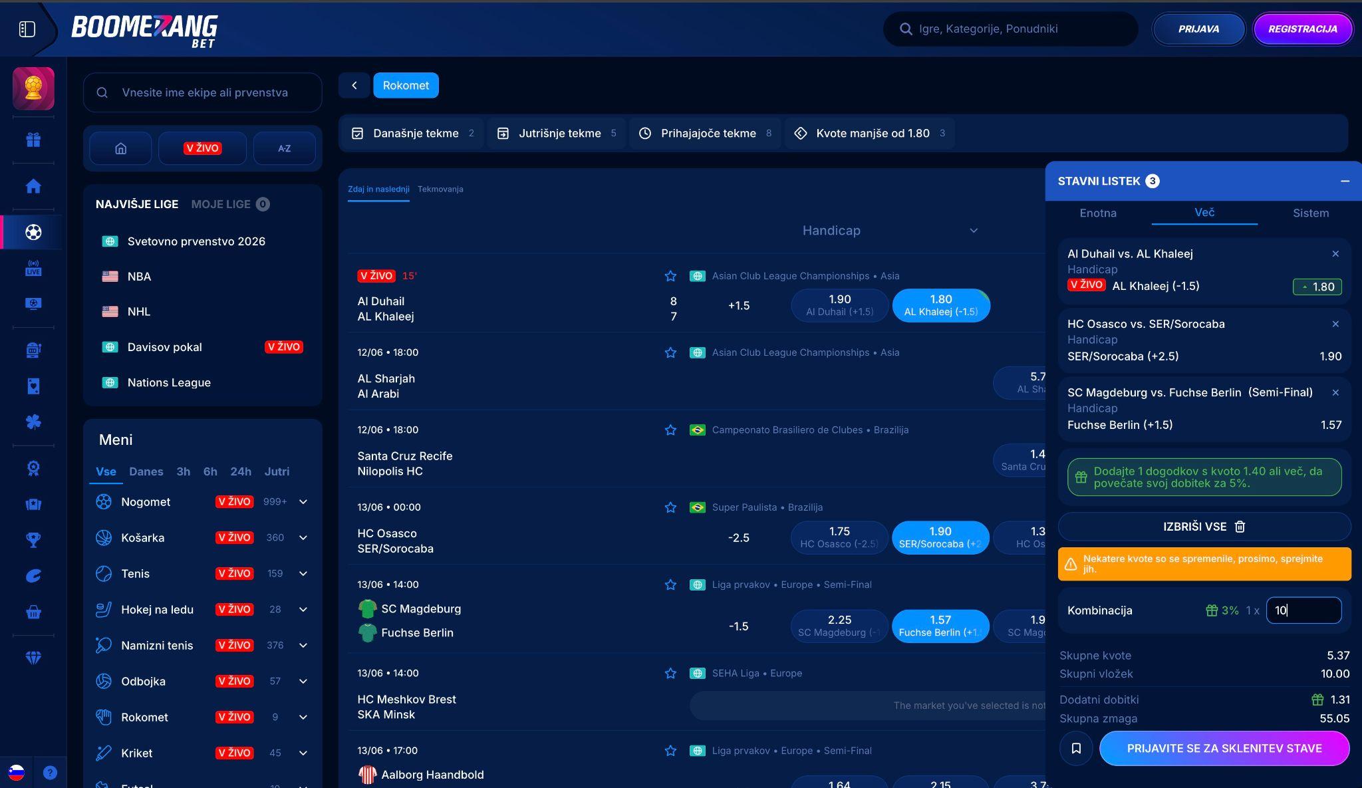Select the MOJE LIGE tab

pos(230,204)
